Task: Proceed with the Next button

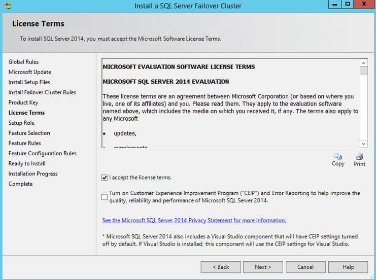Action: (263, 267)
